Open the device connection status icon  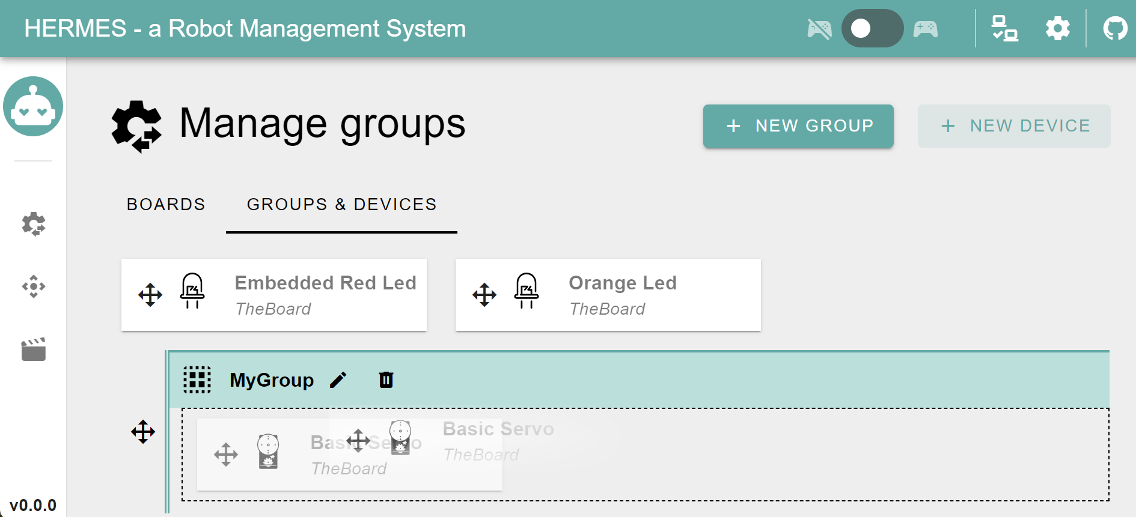(x=1004, y=28)
